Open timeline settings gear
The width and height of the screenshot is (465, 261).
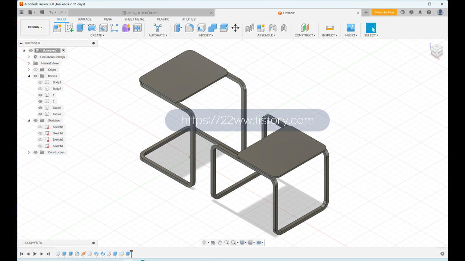point(442,254)
